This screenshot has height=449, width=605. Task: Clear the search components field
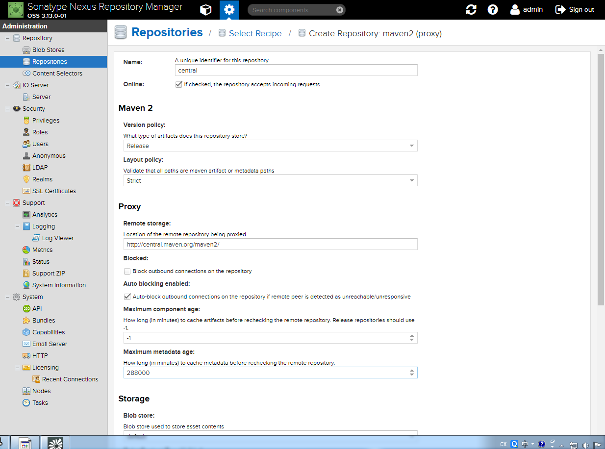340,10
